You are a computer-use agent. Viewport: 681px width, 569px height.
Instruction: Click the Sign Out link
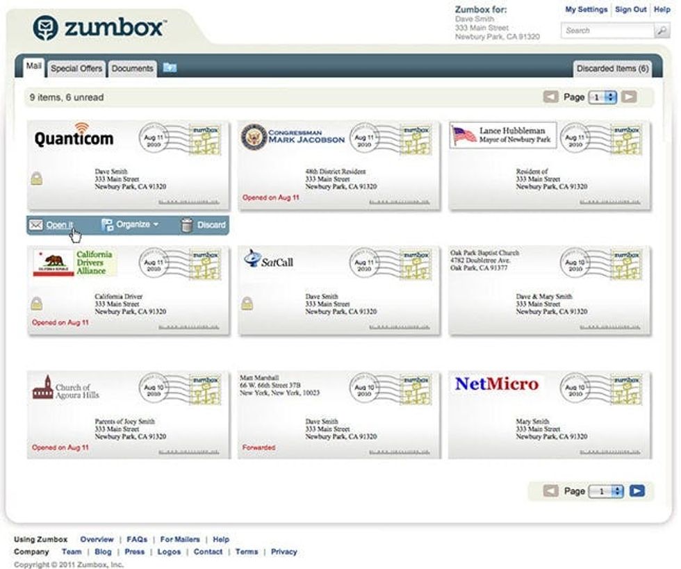point(630,10)
